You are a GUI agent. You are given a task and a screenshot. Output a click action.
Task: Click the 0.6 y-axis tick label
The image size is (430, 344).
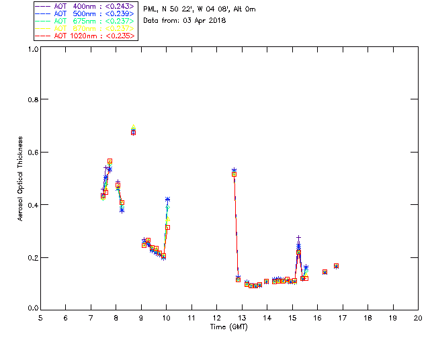coord(33,153)
